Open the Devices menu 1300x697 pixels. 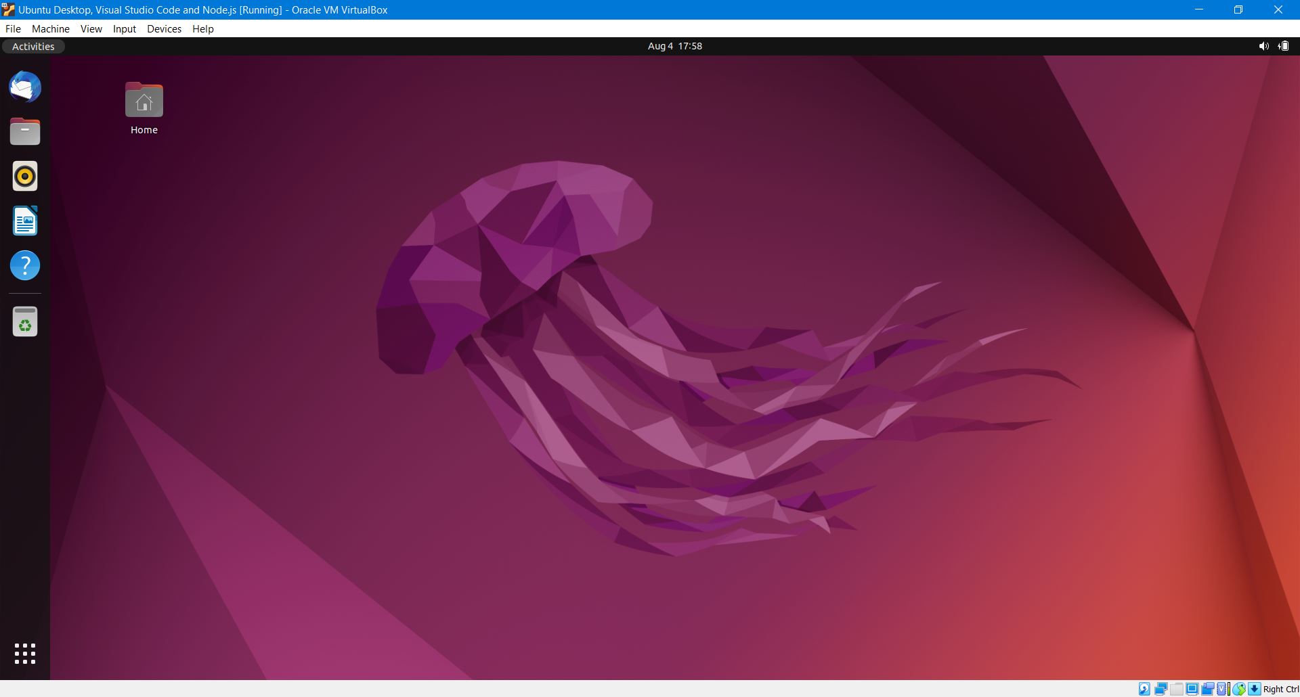pyautogui.click(x=164, y=29)
